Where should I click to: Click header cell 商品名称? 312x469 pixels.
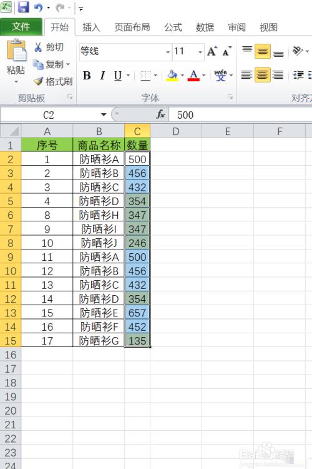click(x=99, y=145)
